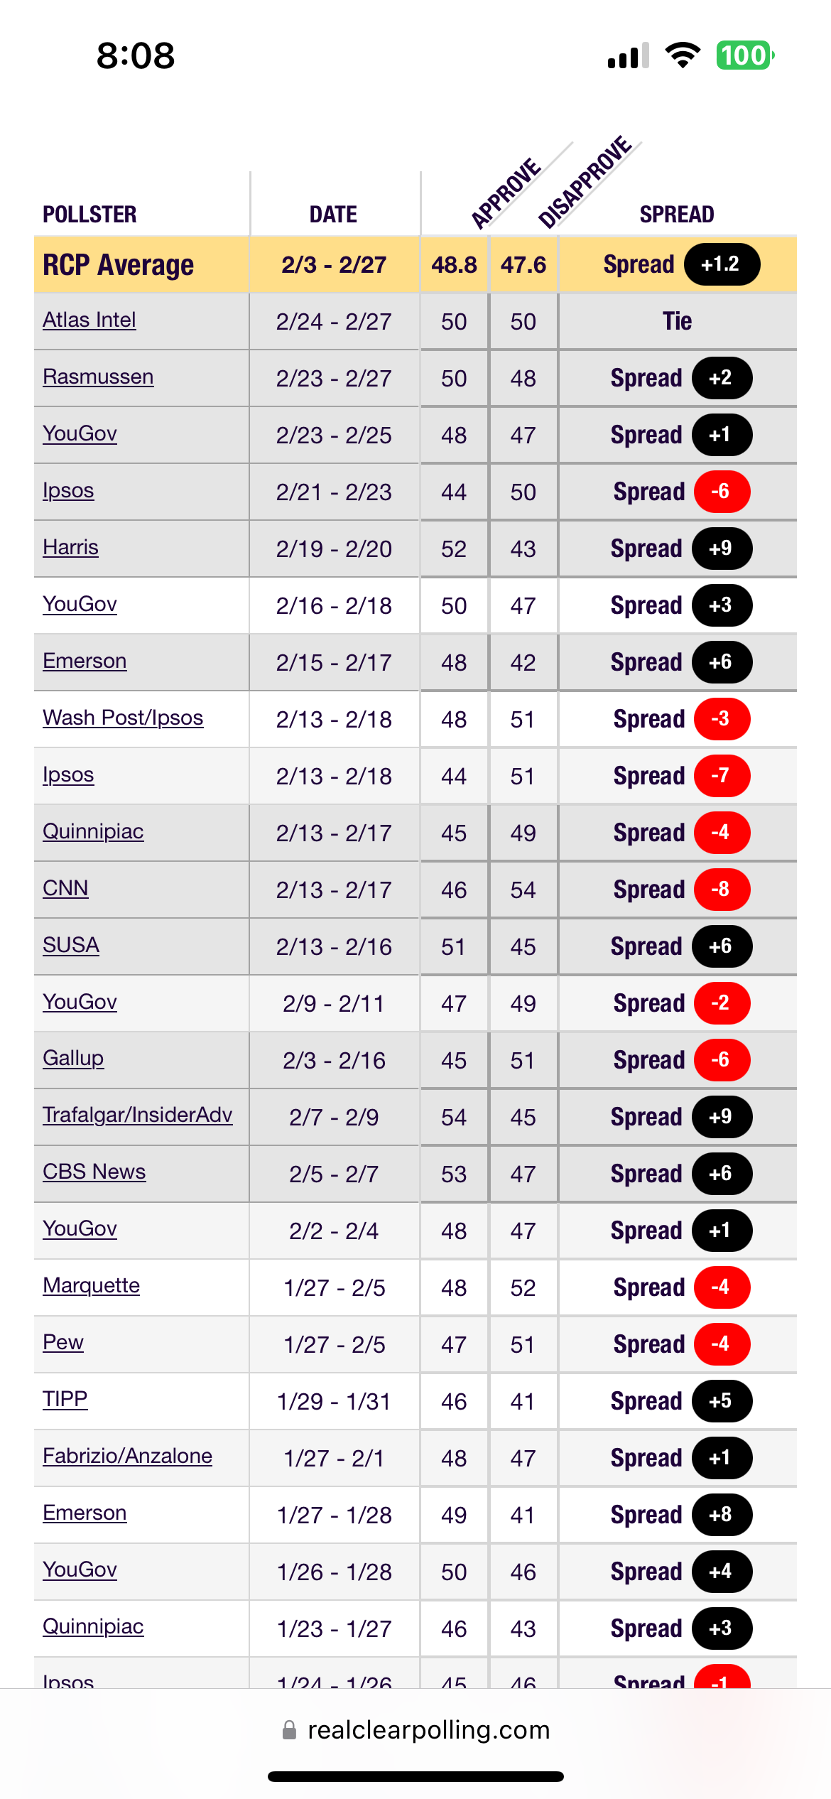The height and width of the screenshot is (1799, 831).
Task: Tap the lock icon beside realclearpolling.com
Action: [289, 1730]
